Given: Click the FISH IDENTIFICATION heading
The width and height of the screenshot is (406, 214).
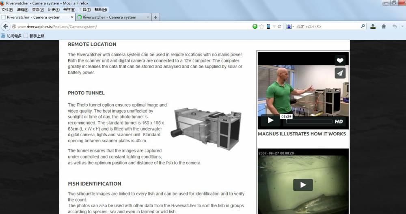Looking at the screenshot, I should click(x=95, y=184).
